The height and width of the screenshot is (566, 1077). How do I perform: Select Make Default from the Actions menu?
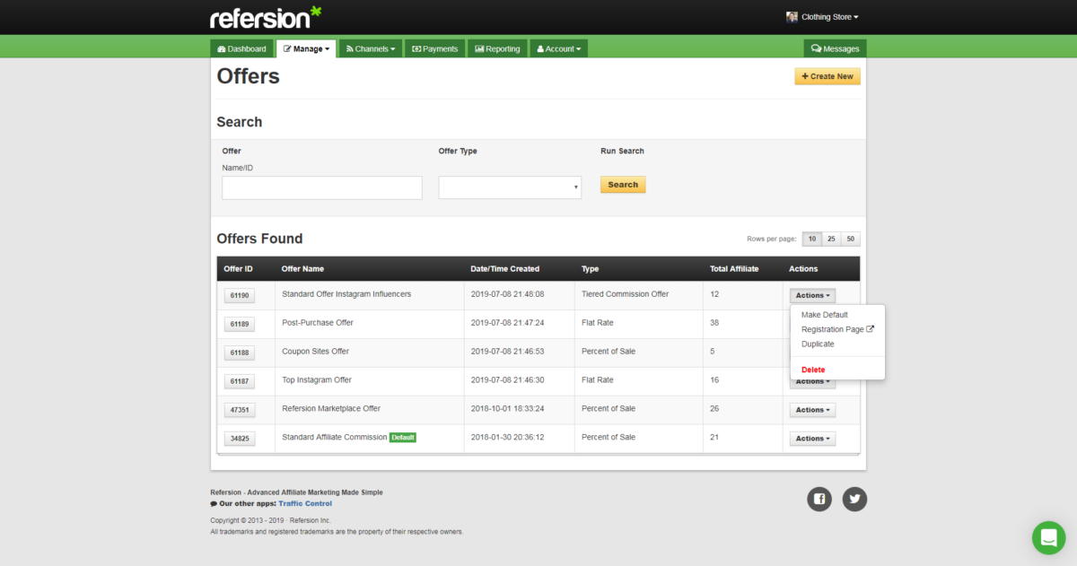824,314
